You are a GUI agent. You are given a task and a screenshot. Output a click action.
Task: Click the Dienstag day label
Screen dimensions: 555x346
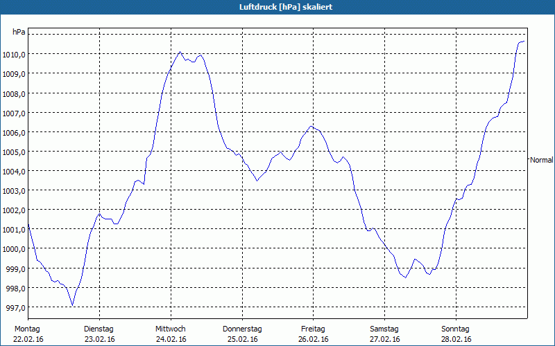pyautogui.click(x=99, y=329)
